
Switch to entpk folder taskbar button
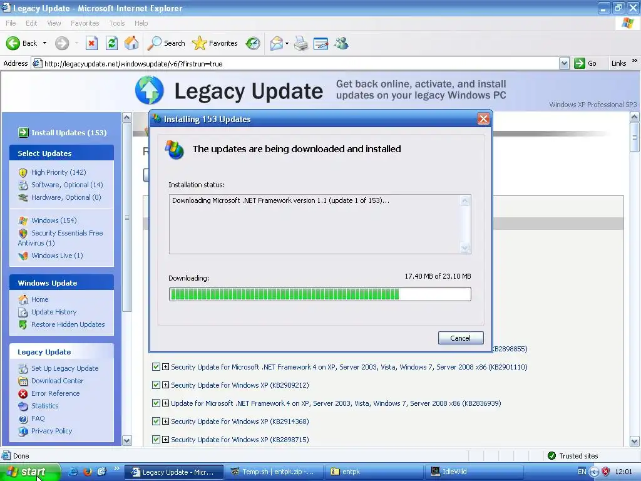pyautogui.click(x=374, y=472)
